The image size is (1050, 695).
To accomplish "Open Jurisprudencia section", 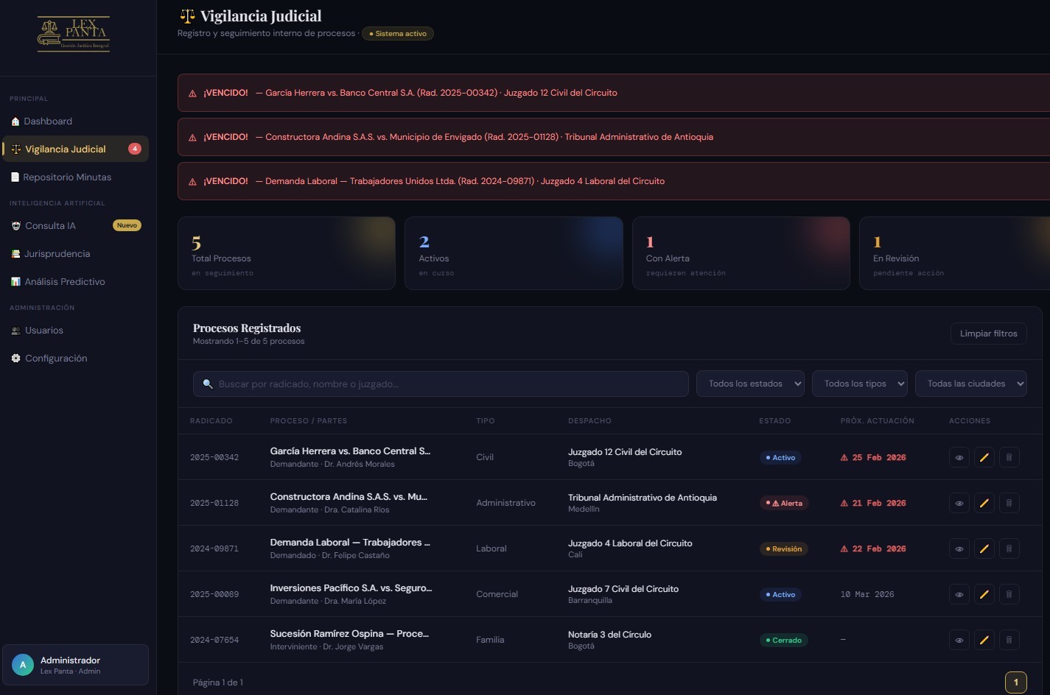I will point(75,254).
